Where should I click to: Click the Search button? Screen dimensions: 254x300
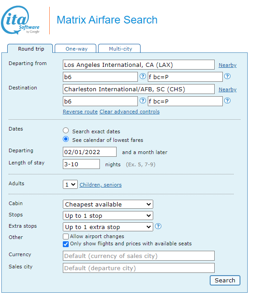tap(225, 280)
